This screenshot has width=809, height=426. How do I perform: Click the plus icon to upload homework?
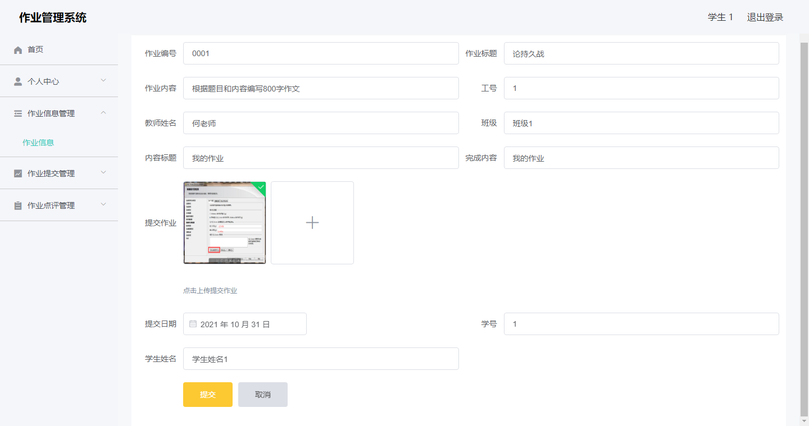[x=312, y=223]
